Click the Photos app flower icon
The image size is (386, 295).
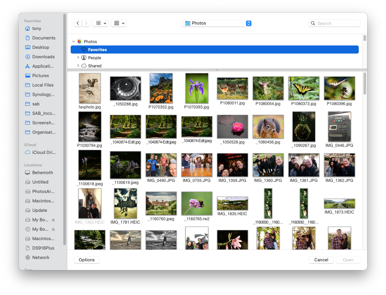click(x=79, y=42)
